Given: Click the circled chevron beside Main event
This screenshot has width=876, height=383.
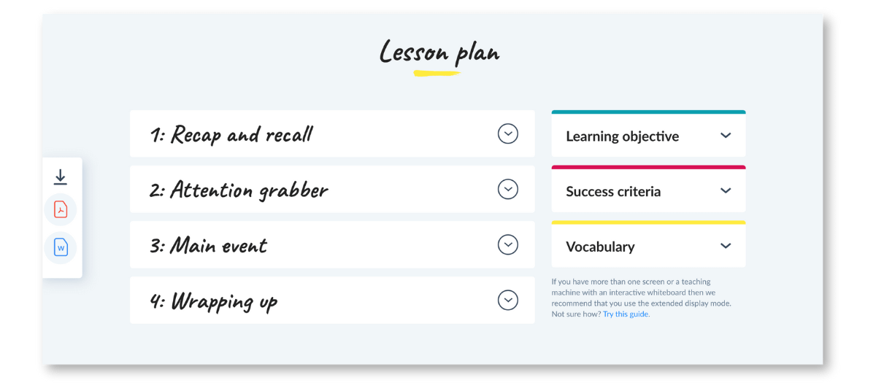Looking at the screenshot, I should coord(508,244).
